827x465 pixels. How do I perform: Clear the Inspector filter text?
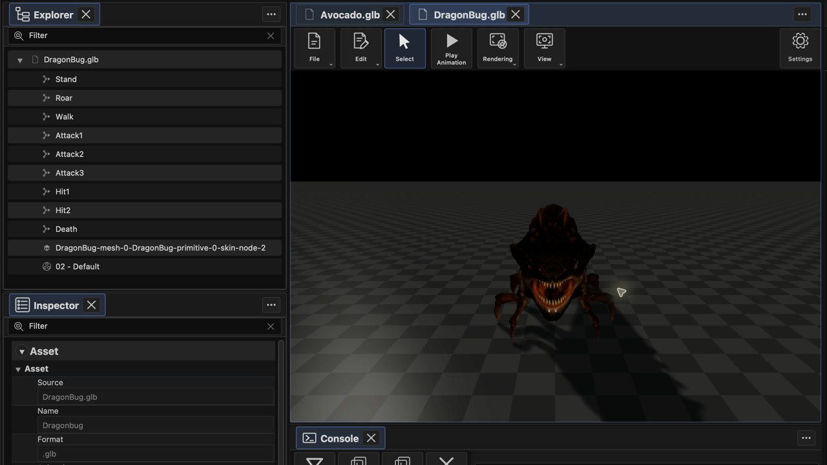coord(271,326)
